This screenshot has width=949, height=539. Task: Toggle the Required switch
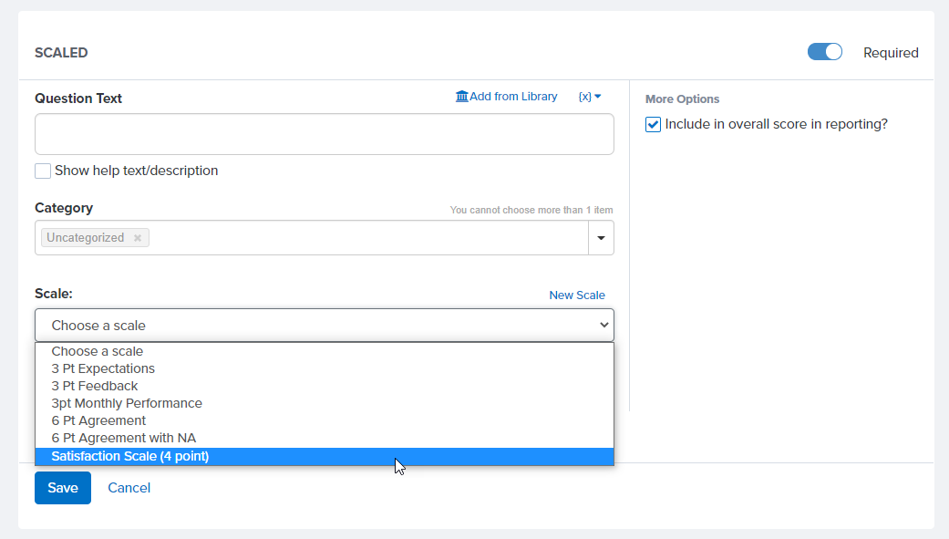(825, 52)
